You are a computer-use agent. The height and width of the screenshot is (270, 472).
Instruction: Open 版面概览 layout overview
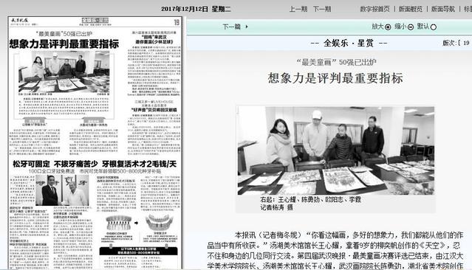pyautogui.click(x=411, y=9)
